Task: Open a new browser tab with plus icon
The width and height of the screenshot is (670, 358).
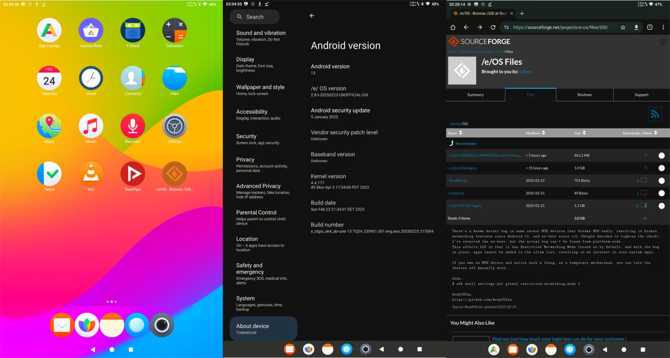Action: tap(522, 13)
